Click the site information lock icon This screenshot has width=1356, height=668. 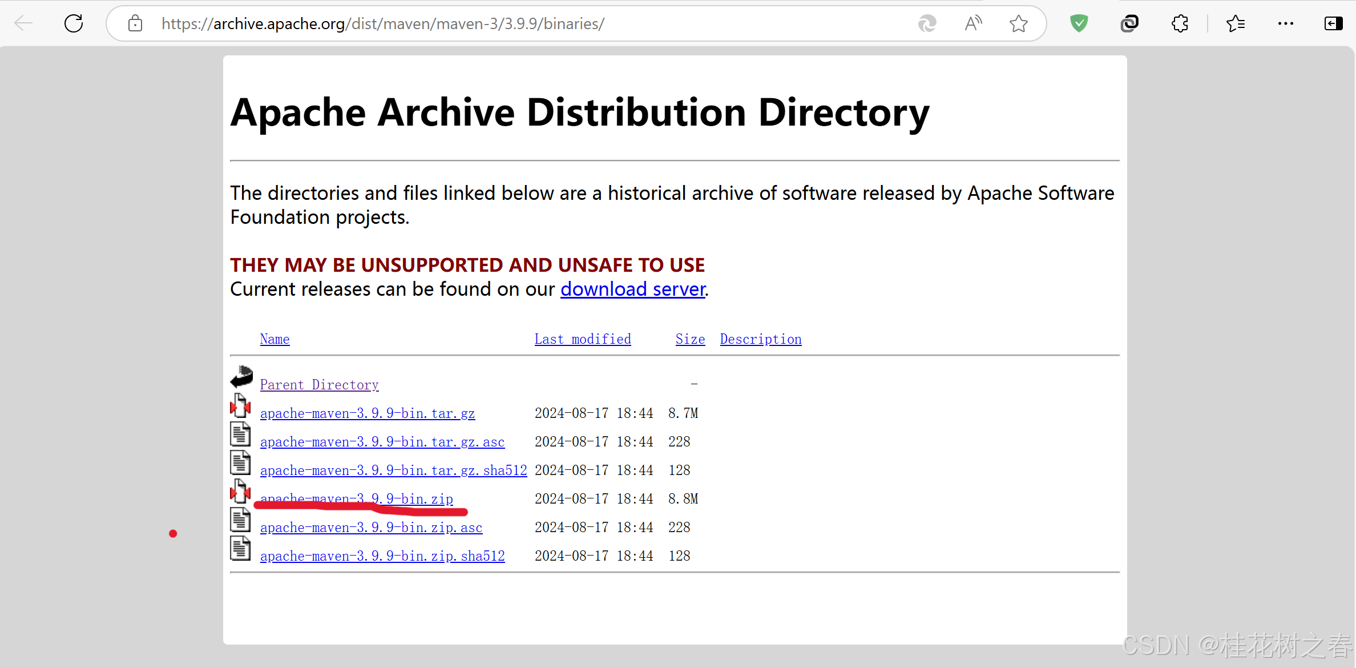click(135, 23)
